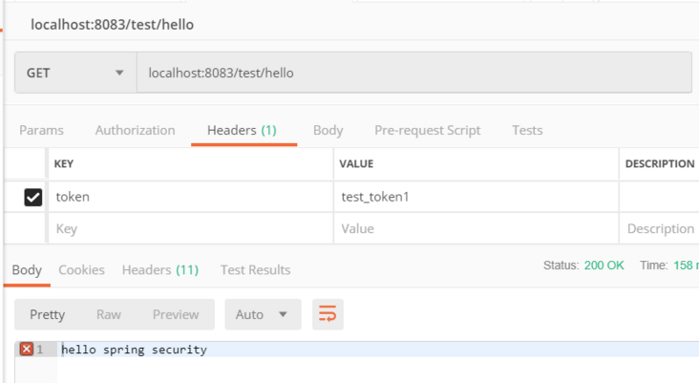Viewport: 699px width, 383px height.
Task: Toggle the wrap lines icon
Action: point(328,314)
